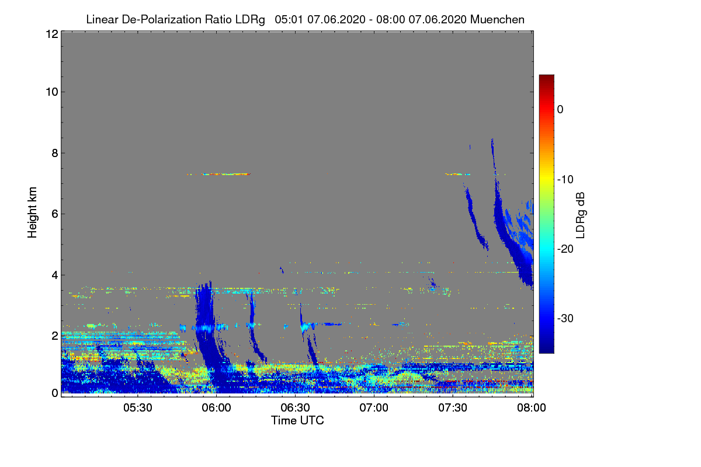701x467 pixels.
Task: Click the dark blue bottom of colorbar
Action: [x=546, y=348]
